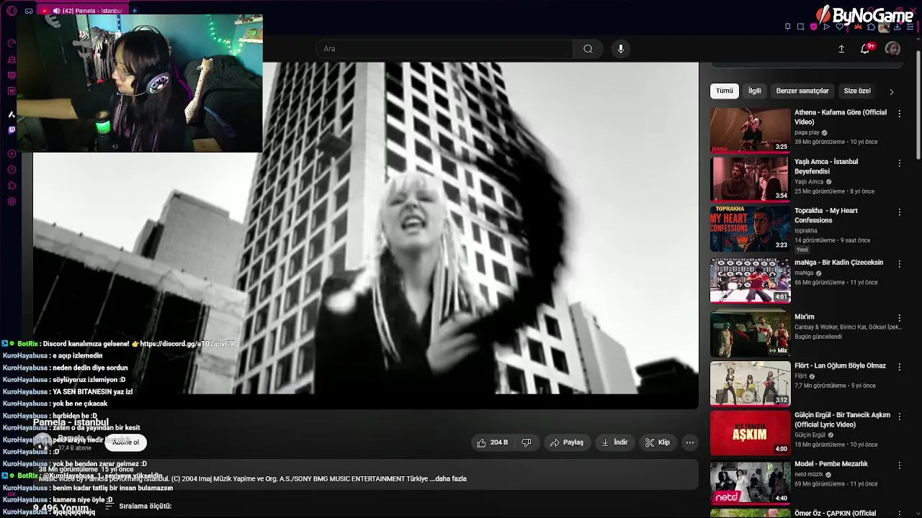
Task: Open options menu for Model - Pembe Mezarlık
Action: coord(899,465)
